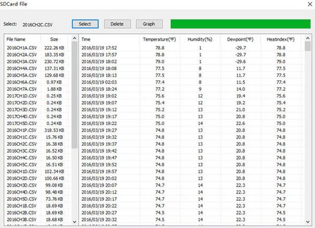Click dewpoint value 19.4

[x=241, y=96]
